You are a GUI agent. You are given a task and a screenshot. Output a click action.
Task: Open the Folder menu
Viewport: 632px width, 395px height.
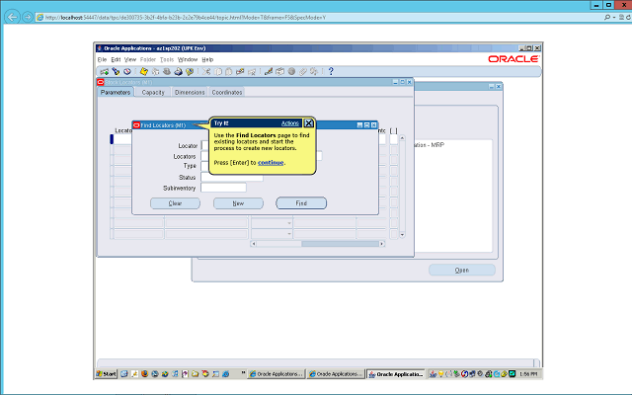tap(148, 59)
